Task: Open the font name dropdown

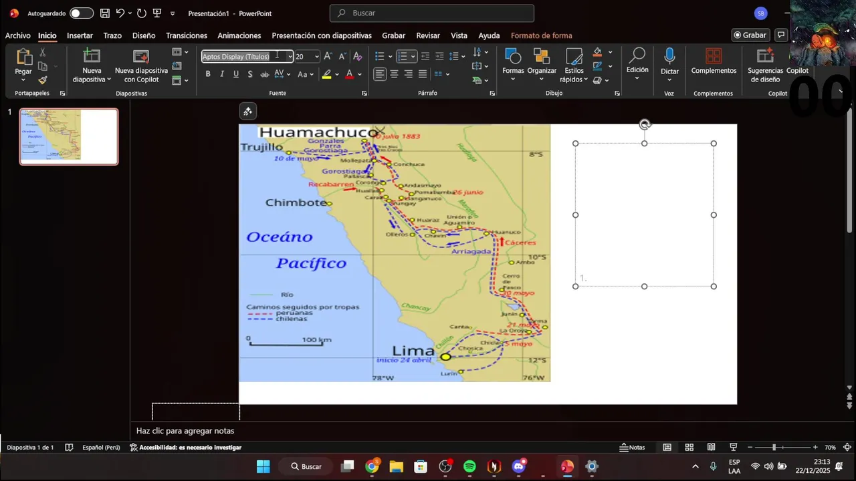Action: pos(290,56)
